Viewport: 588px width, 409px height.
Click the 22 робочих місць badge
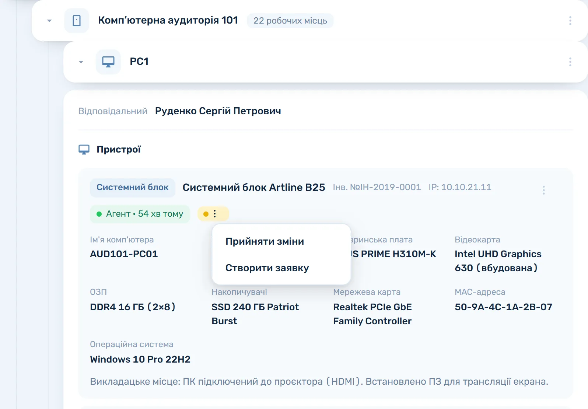coord(290,21)
